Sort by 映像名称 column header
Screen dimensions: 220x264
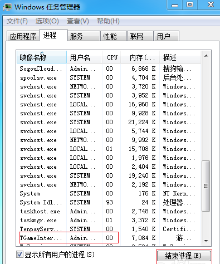(42, 57)
